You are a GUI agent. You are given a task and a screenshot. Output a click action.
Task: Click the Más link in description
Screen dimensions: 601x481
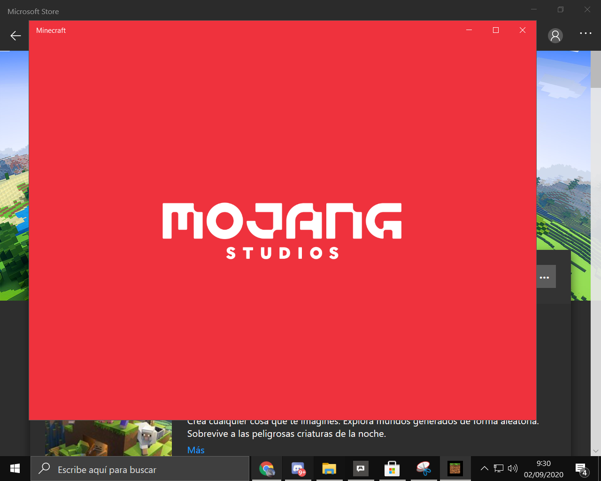coord(196,450)
